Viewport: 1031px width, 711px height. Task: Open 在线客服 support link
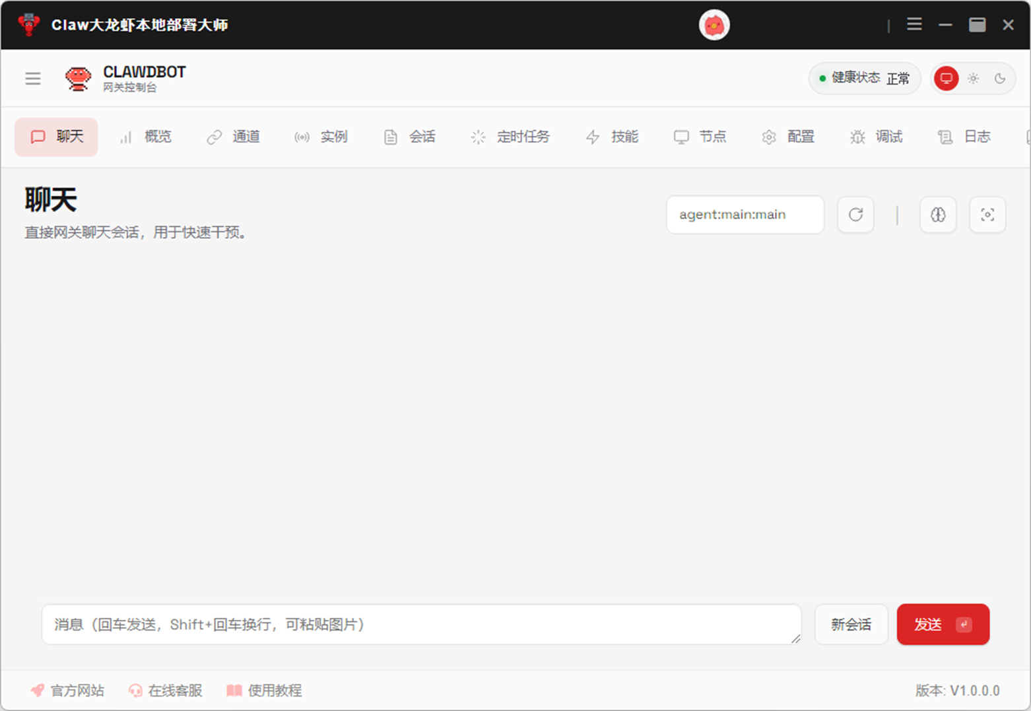point(165,691)
